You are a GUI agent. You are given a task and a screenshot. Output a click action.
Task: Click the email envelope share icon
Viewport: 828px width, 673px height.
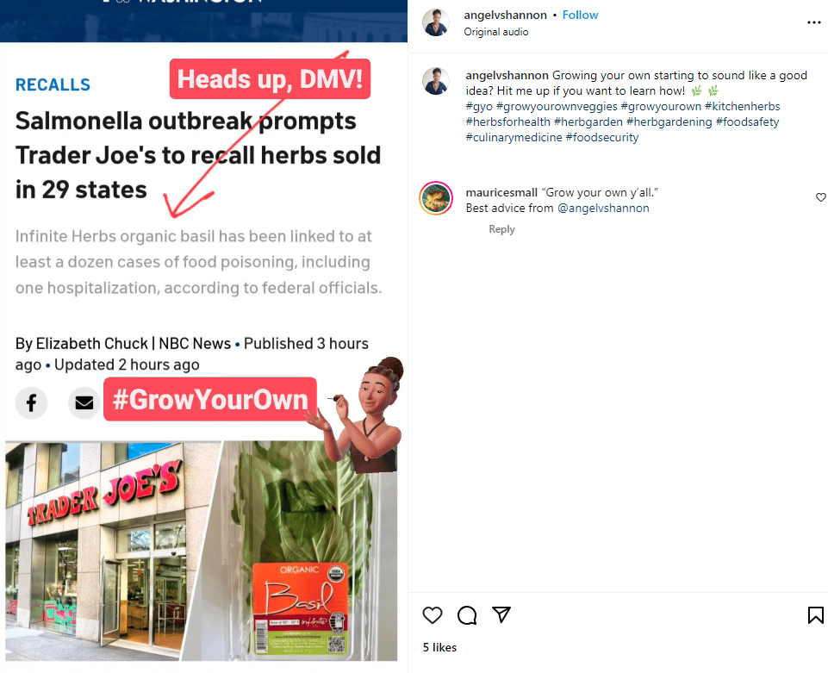pos(84,402)
